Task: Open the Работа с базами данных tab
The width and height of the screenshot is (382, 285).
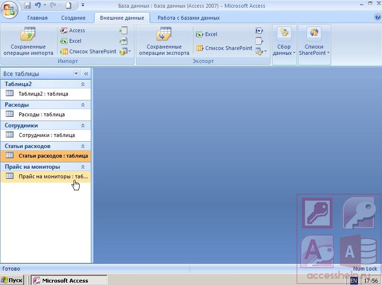Action: pyautogui.click(x=188, y=18)
